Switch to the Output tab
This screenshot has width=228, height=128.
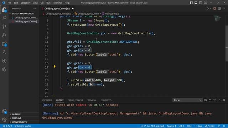click(x=60, y=100)
